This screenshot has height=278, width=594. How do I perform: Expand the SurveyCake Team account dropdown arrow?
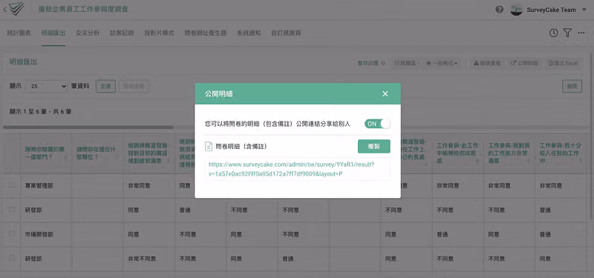(584, 10)
